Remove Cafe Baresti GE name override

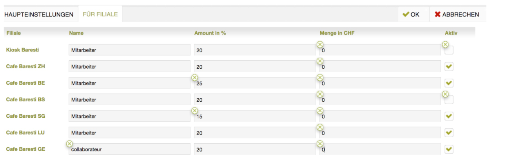(x=69, y=144)
